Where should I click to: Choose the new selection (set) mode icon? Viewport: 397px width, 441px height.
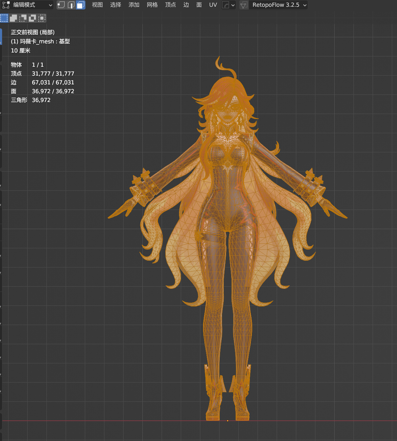coord(4,18)
